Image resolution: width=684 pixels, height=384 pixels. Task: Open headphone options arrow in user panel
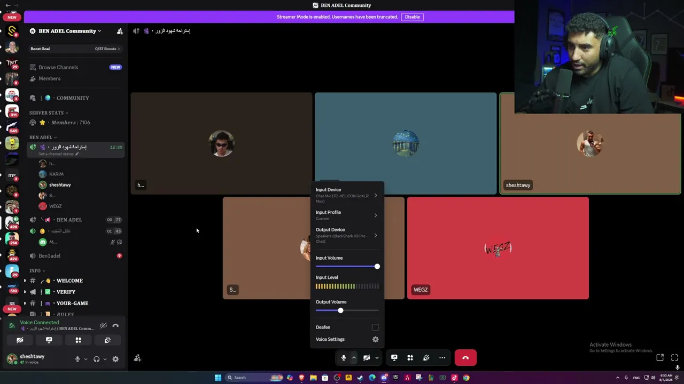pyautogui.click(x=105, y=359)
